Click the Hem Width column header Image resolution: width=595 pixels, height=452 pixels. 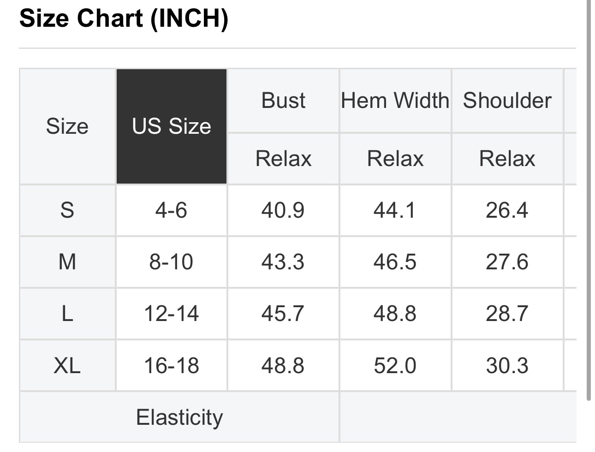point(395,101)
